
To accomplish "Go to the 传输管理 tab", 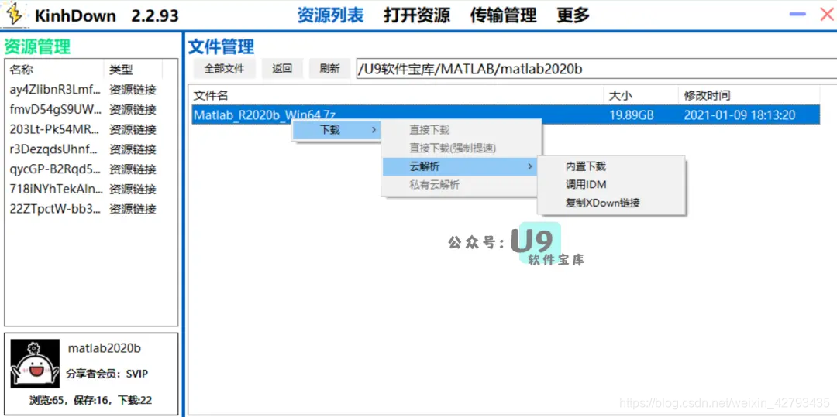I will coord(504,15).
